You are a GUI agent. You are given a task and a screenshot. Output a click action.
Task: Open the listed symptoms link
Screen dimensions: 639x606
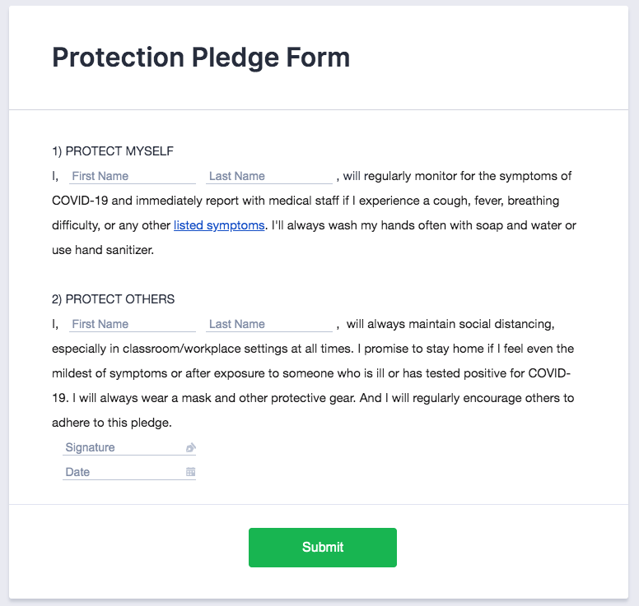pos(219,225)
